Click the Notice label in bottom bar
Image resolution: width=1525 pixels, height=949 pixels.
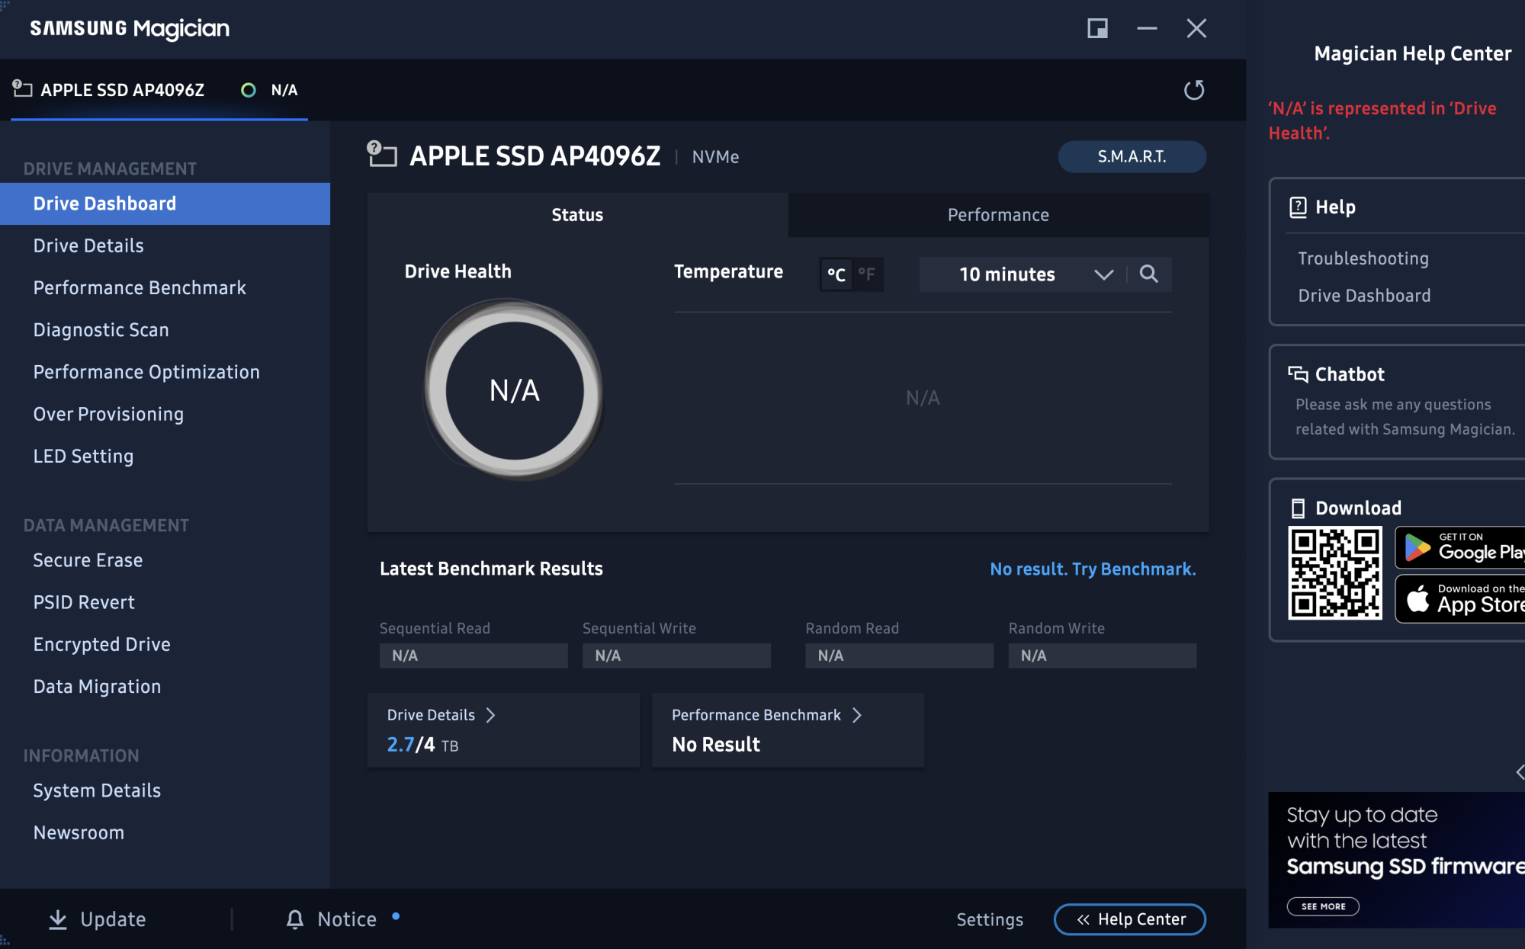click(347, 919)
